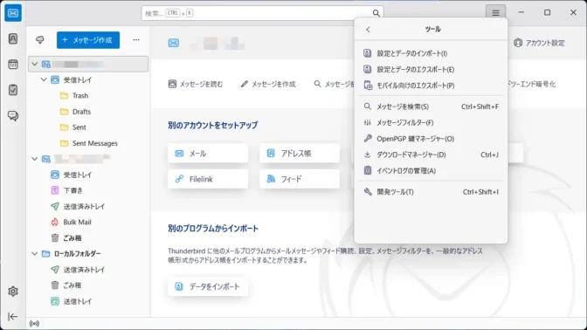
Task: Open ダウンロードマネージャー menu item
Action: (431, 155)
